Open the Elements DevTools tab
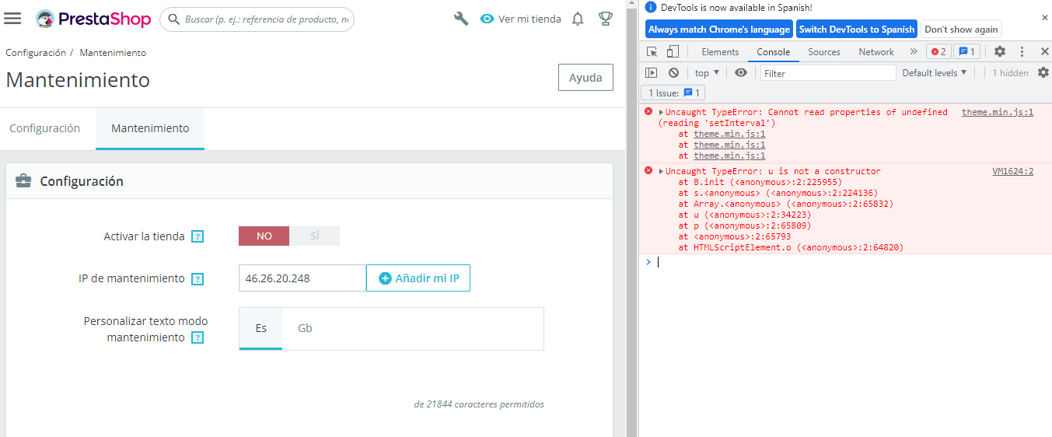1052x437 pixels. pyautogui.click(x=720, y=52)
